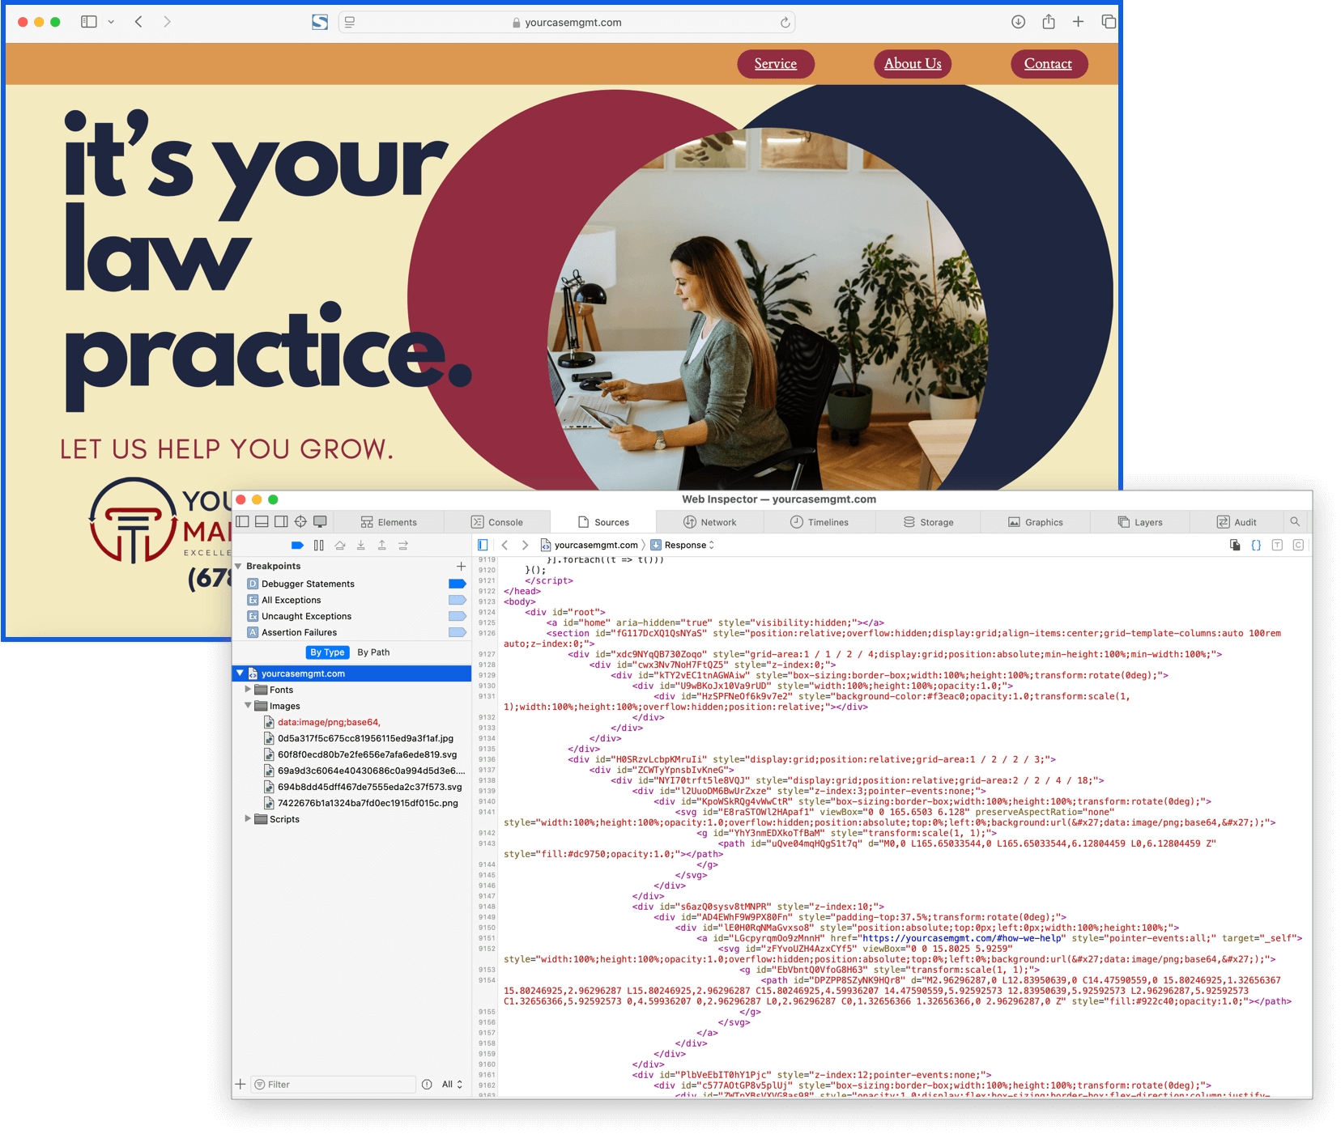Image resolution: width=1341 pixels, height=1134 pixels.
Task: Click the Safari reload page icon
Action: click(x=785, y=23)
